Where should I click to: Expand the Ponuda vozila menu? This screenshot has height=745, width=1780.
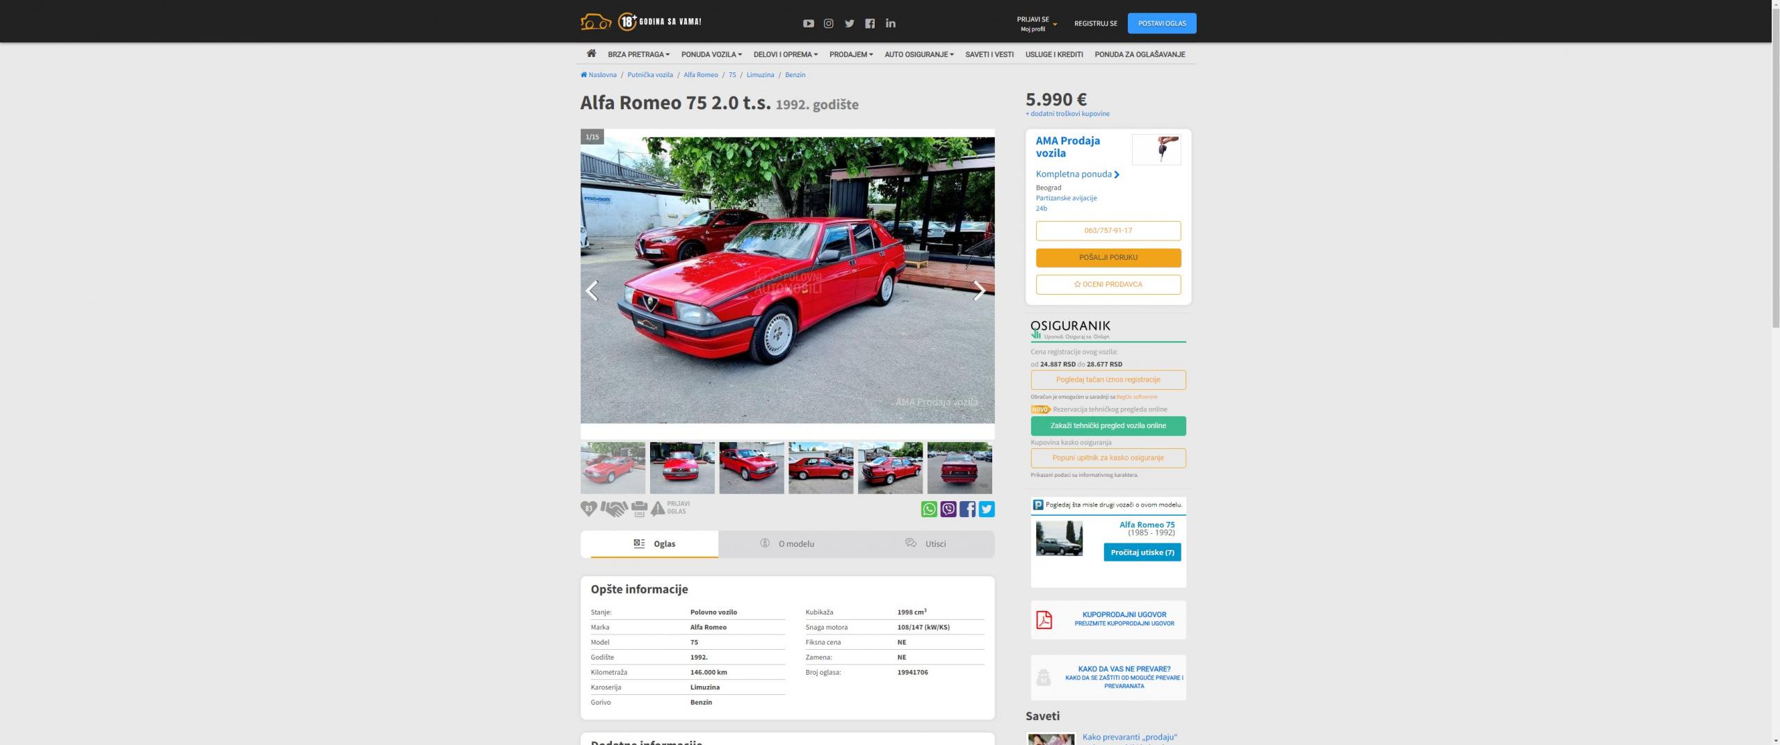tap(711, 54)
